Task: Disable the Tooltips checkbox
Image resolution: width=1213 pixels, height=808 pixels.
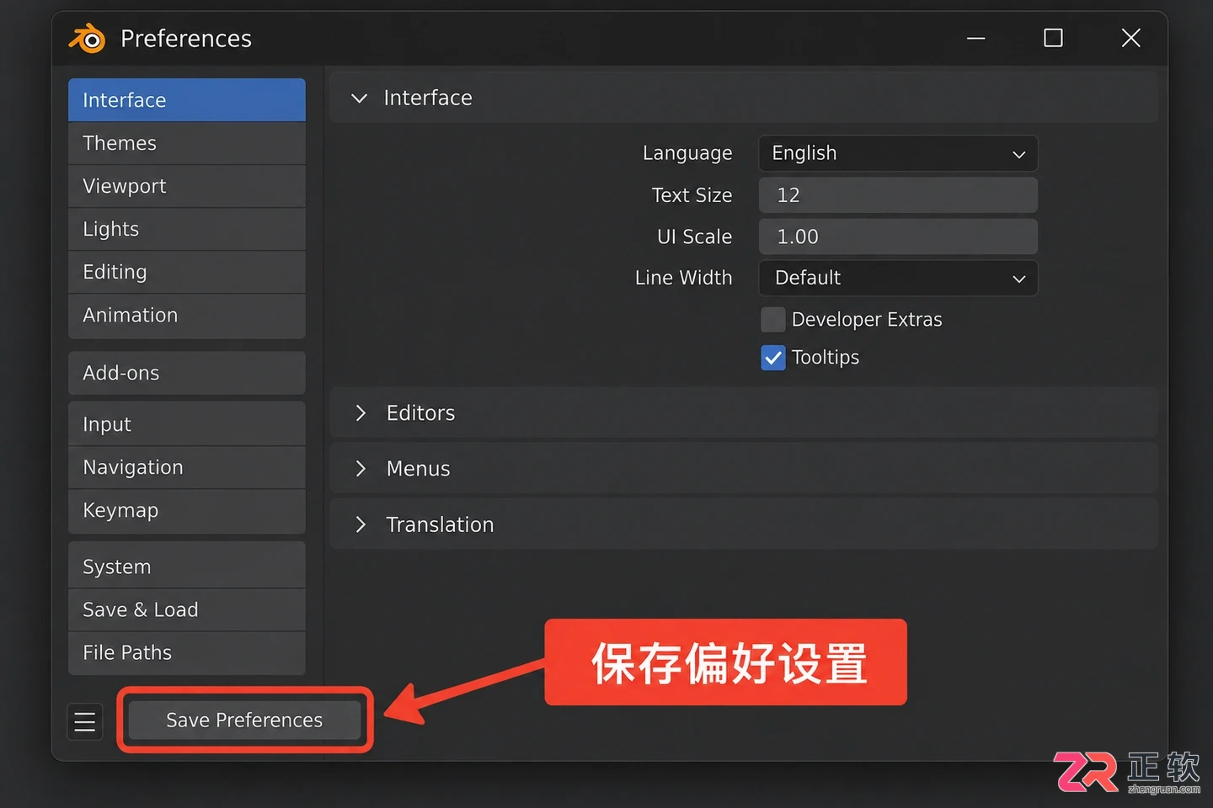Action: [x=772, y=358]
